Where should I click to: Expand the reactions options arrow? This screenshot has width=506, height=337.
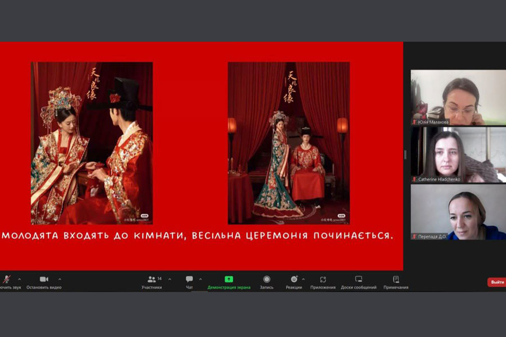click(304, 279)
